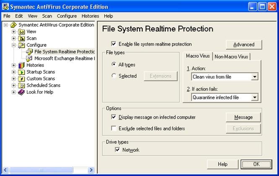Click the Symantec shield icon in title bar
Viewport: 279px width, 176px height.
[x=5, y=7]
